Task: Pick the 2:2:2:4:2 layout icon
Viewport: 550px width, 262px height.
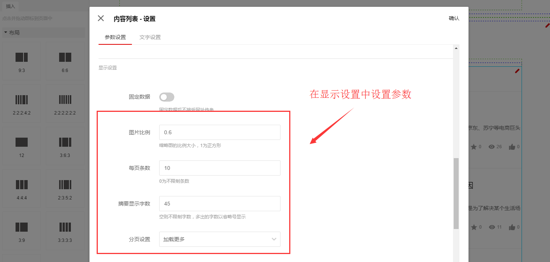Action: click(22, 100)
